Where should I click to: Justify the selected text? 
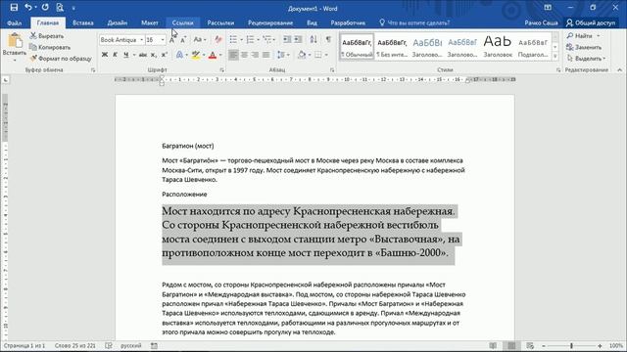tap(265, 55)
